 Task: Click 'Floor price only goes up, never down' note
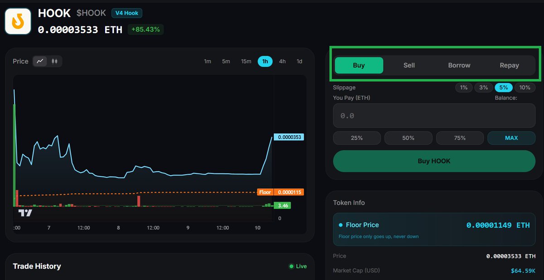379,236
